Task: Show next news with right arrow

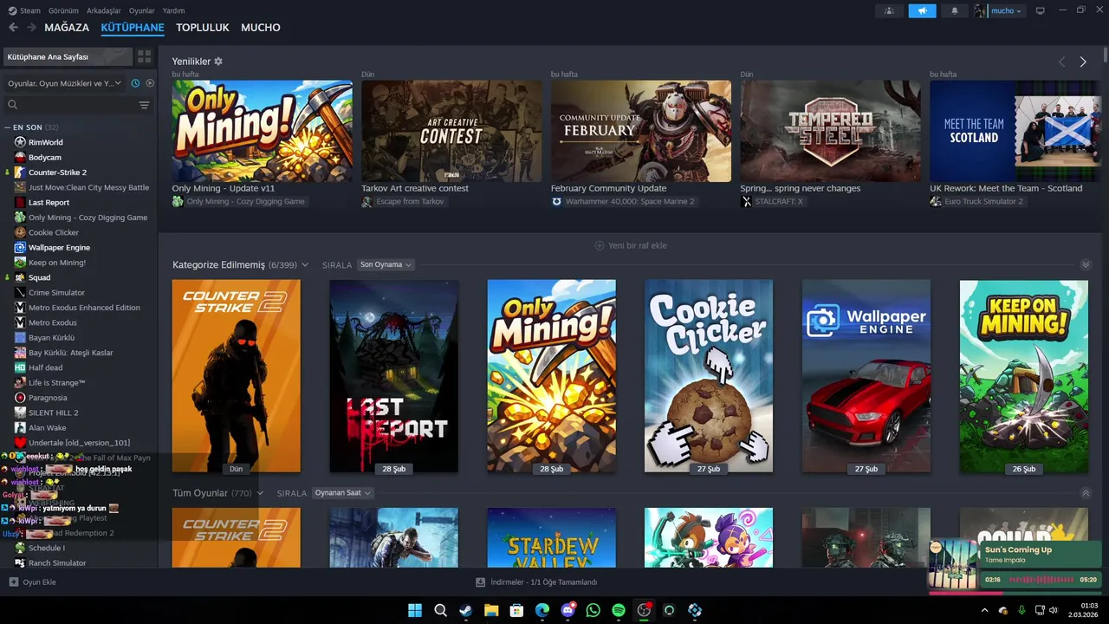Action: [1083, 62]
